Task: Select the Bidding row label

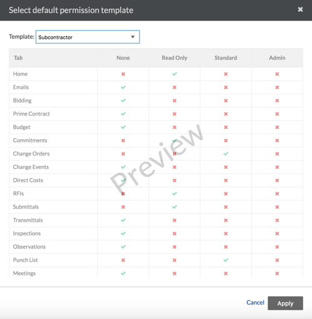Action: 22,101
